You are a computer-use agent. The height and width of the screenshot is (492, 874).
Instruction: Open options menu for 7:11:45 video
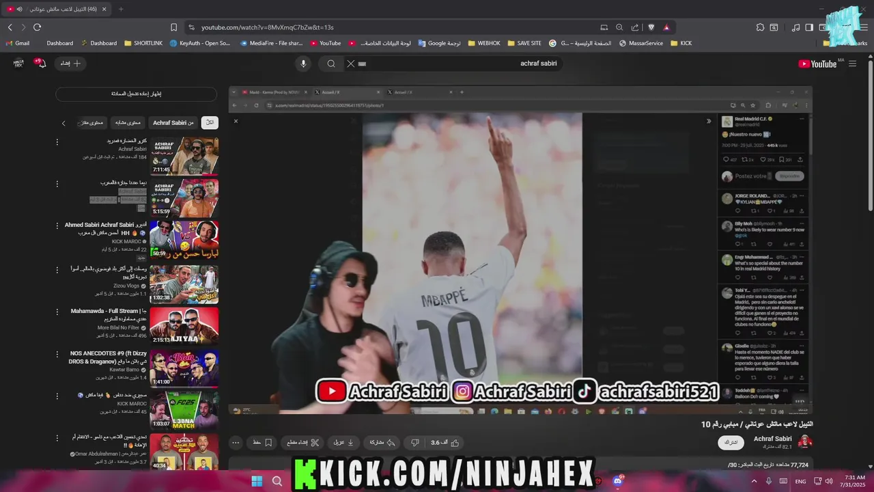pyautogui.click(x=57, y=142)
